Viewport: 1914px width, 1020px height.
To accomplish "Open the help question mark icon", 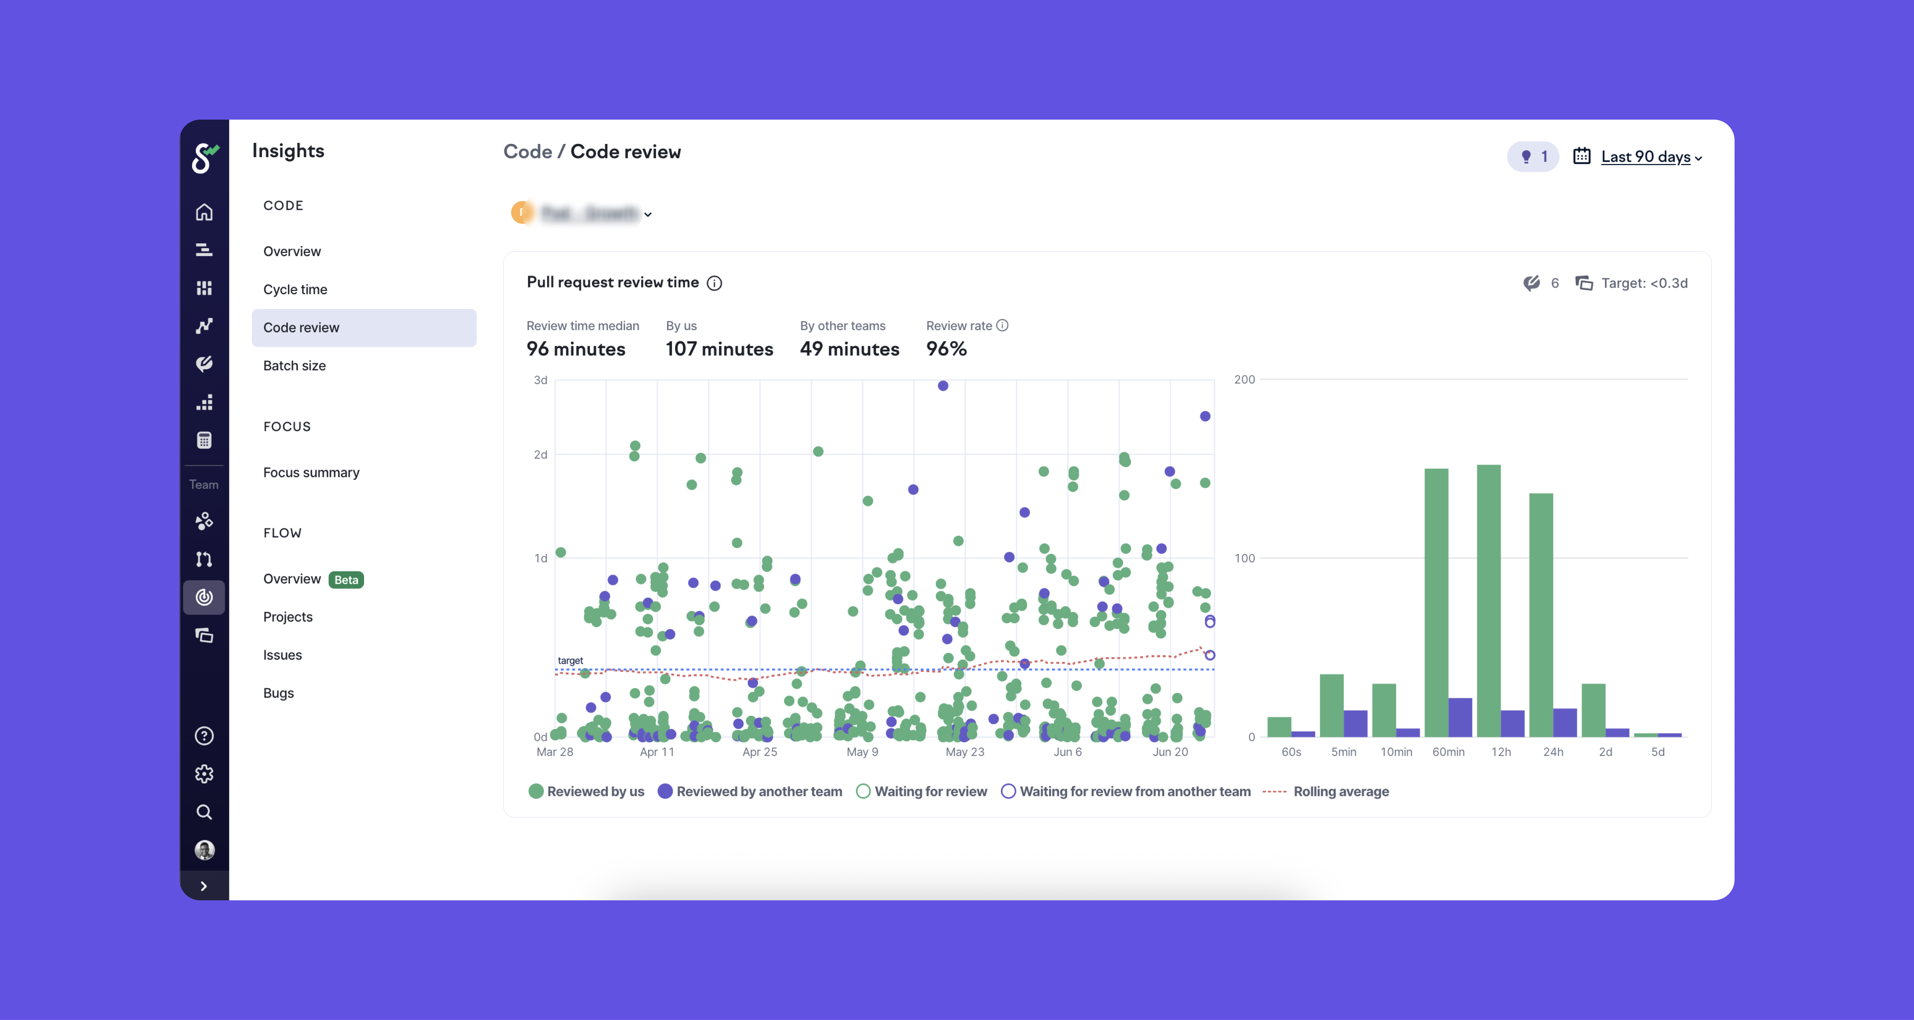I will tap(204, 735).
